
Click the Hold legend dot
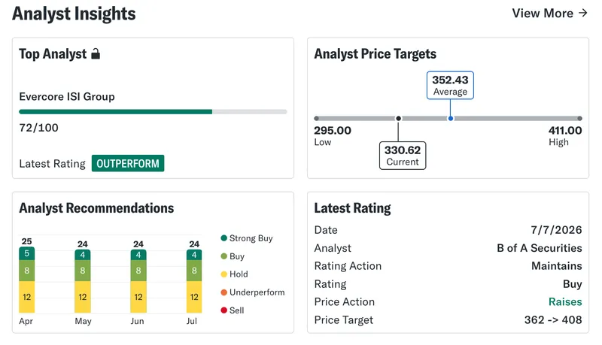coord(223,274)
